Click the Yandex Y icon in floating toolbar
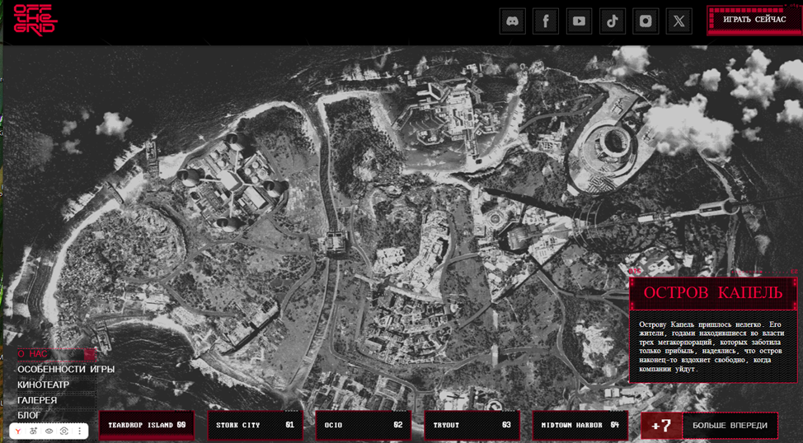This screenshot has height=443, width=803. tap(18, 431)
